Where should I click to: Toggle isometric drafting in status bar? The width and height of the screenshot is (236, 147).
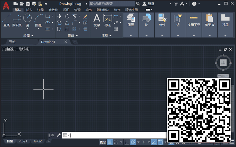point(144,142)
